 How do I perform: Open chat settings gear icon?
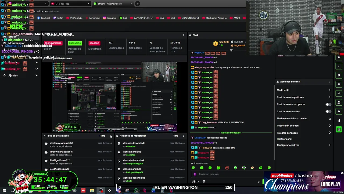point(259,182)
